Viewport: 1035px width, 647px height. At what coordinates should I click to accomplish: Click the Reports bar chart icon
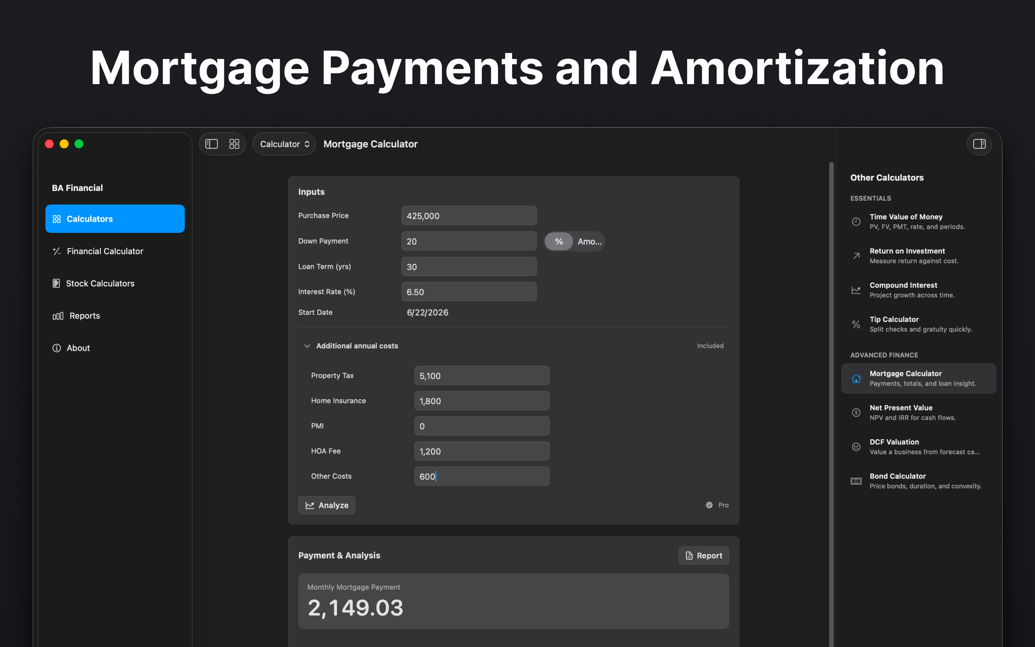(58, 316)
